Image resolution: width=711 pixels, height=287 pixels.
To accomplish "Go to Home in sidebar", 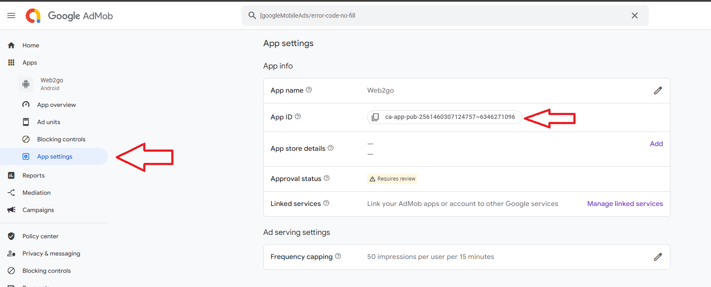I will 31,45.
